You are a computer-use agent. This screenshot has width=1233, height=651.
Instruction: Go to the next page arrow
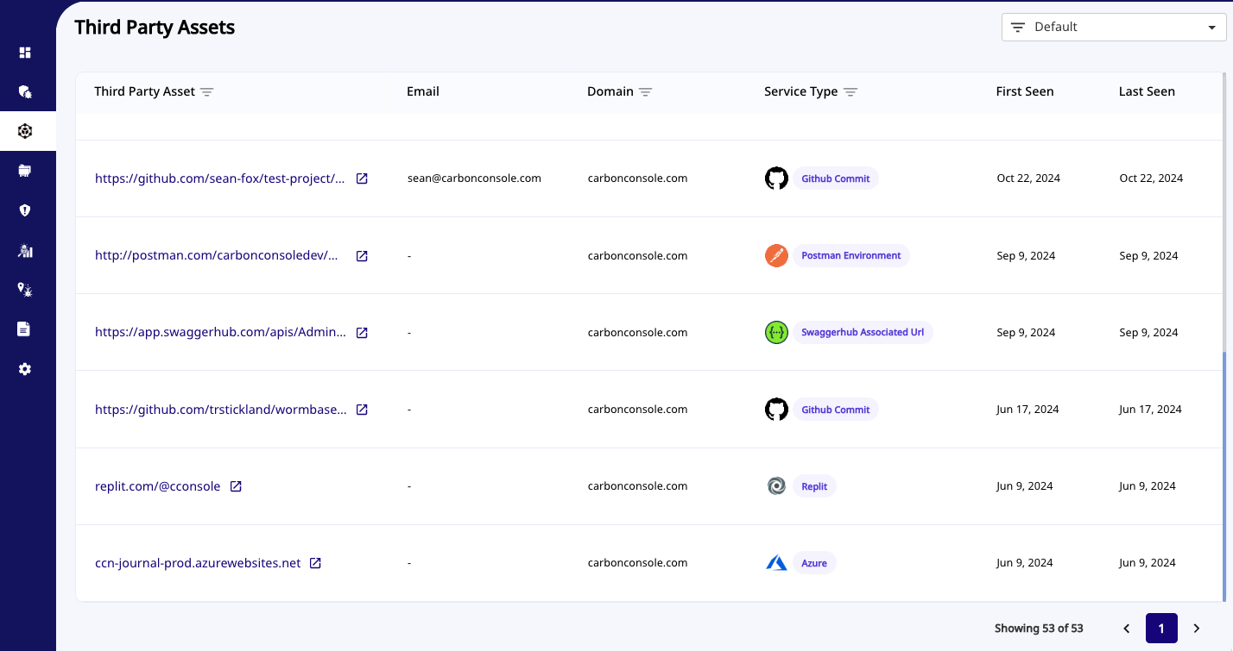pos(1197,629)
